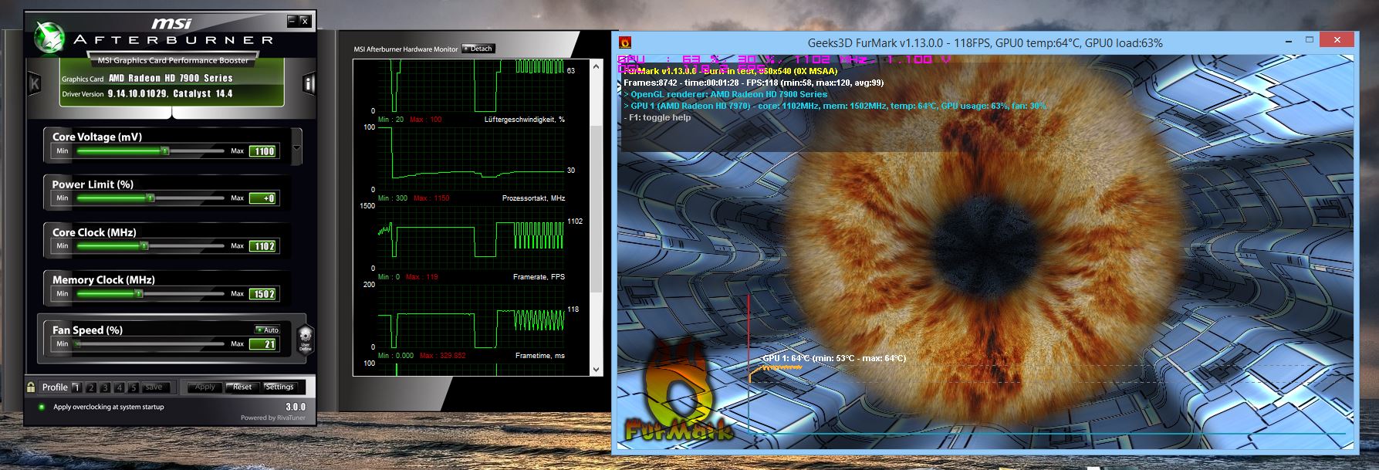Click the Power Limit slider handle
This screenshot has width=1379, height=470.
(150, 198)
